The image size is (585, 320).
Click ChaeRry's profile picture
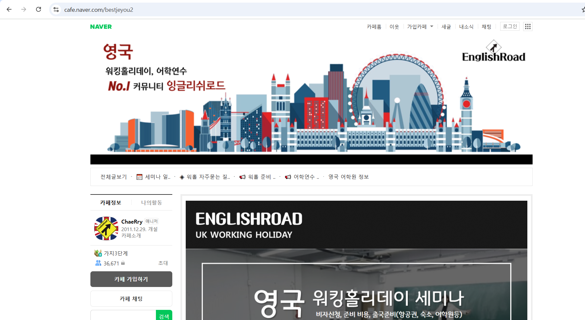coord(106,228)
